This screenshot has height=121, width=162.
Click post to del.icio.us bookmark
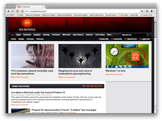click(x=96, y=15)
